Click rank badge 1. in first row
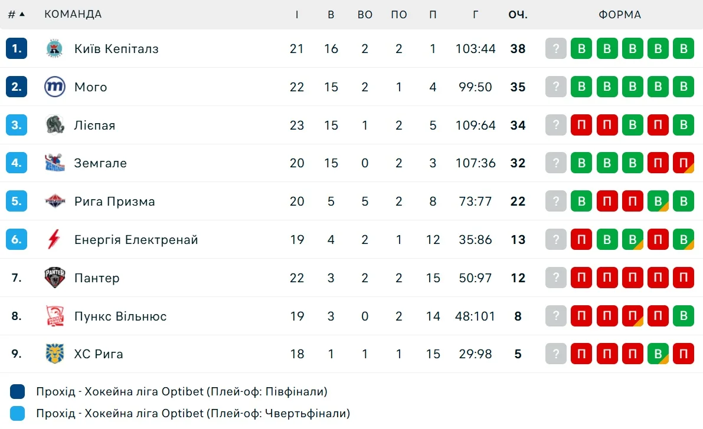Viewport: 703px width, 429px height. (x=17, y=49)
